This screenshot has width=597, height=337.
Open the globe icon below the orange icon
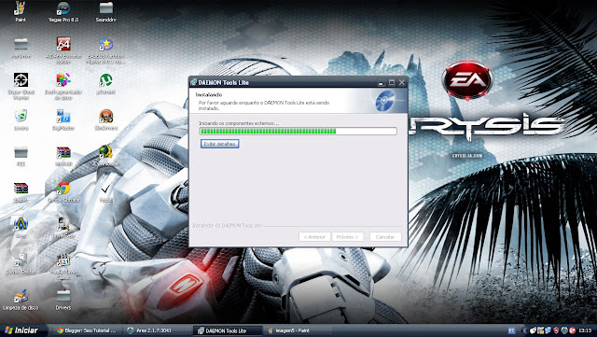[105, 153]
